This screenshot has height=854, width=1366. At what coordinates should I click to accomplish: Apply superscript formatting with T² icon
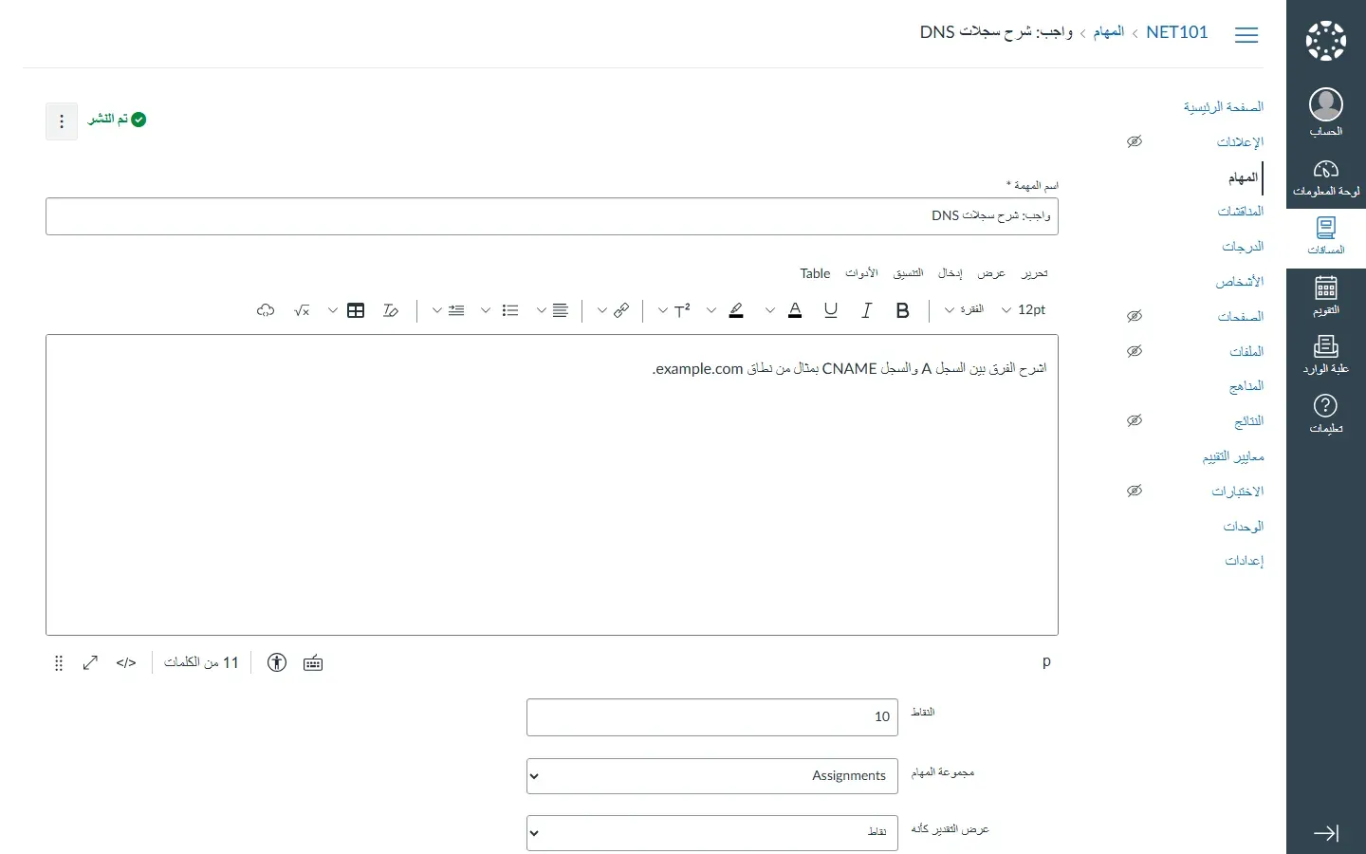pos(682,310)
